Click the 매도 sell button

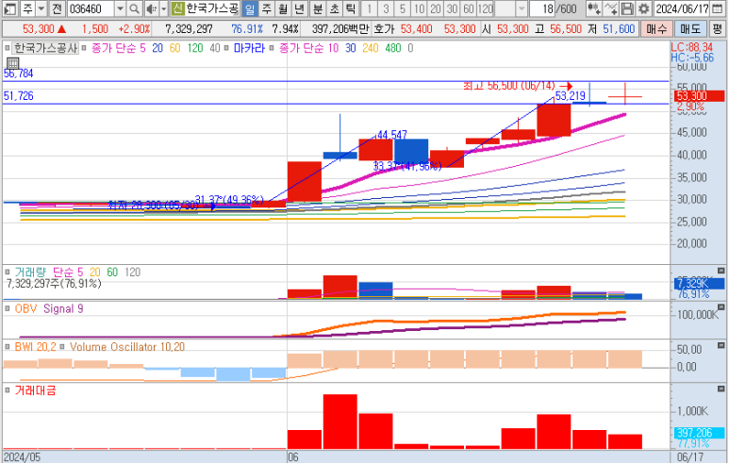pyautogui.click(x=690, y=29)
